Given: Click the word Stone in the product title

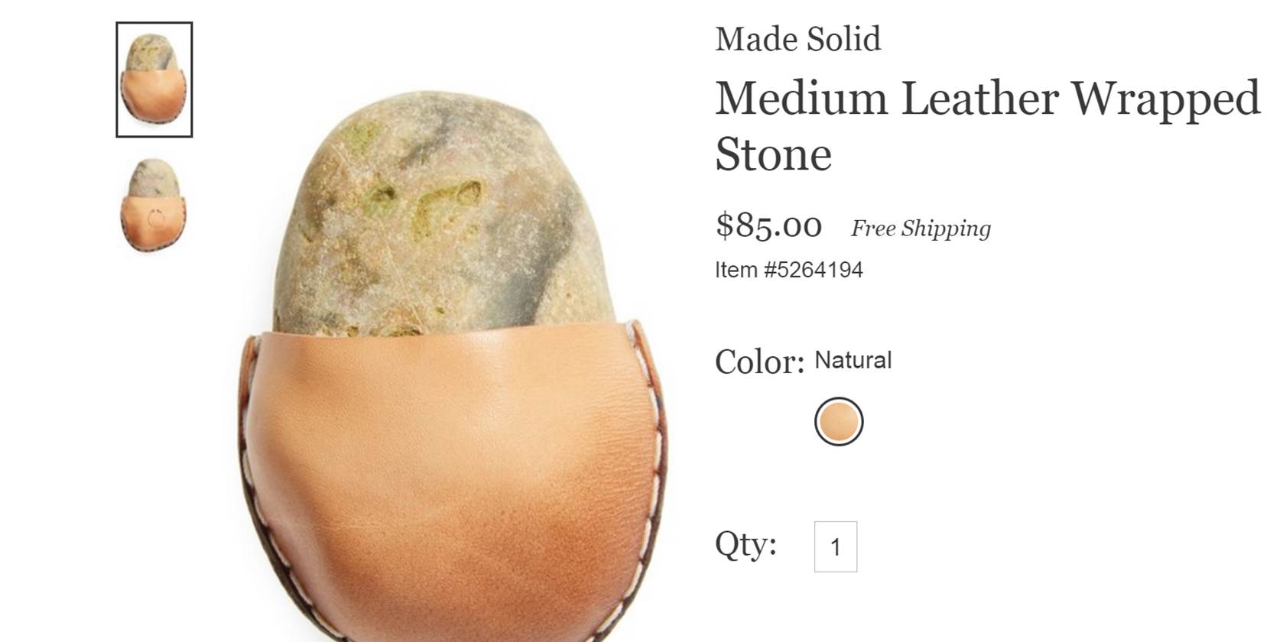Looking at the screenshot, I should click(773, 154).
